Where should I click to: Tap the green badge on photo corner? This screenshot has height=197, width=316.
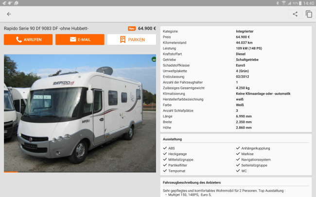point(154,59)
